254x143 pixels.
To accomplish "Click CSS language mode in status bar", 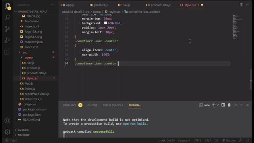I will coord(216,140).
